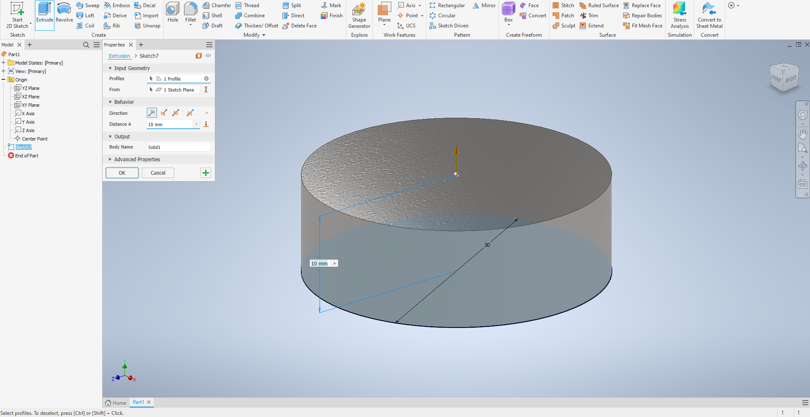This screenshot has width=810, height=417.
Task: Select the Chamfer tool
Action: 217,5
